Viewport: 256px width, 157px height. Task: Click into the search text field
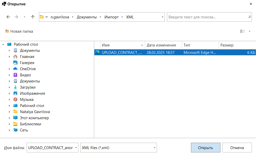tap(207, 17)
